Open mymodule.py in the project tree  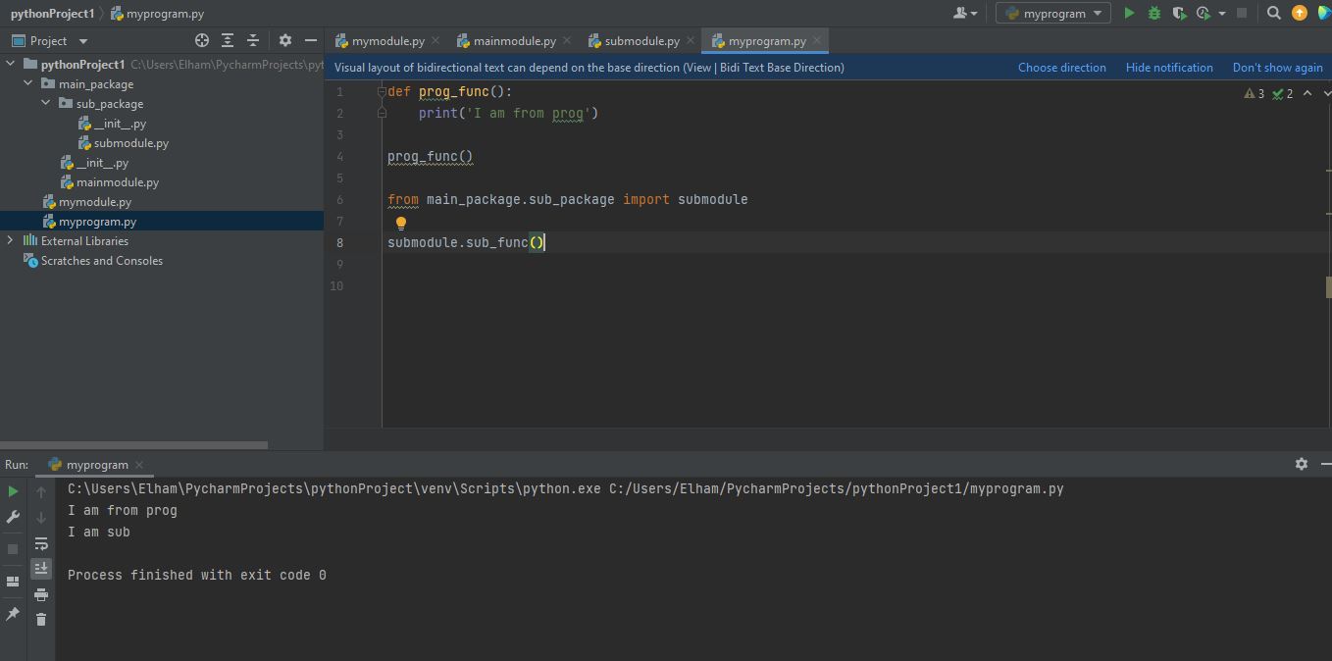(94, 201)
